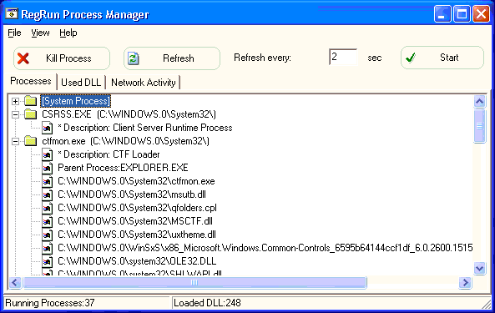
Task: Select the msutb.dll path row
Action: 132,194
